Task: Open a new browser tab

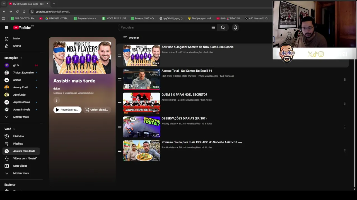Action: (54, 4)
